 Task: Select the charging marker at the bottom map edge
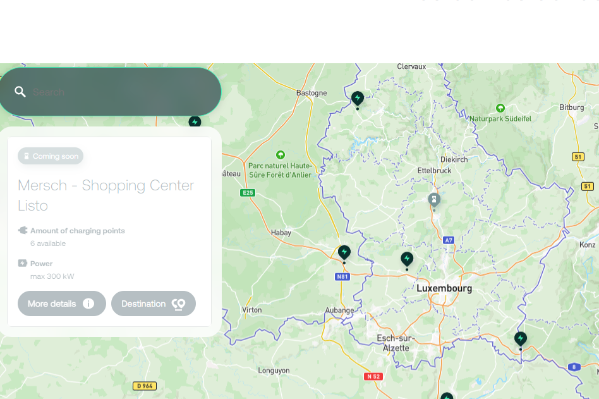pos(447,396)
